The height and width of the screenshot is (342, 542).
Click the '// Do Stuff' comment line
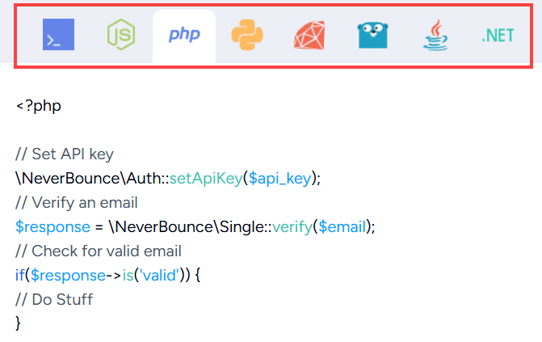54,300
